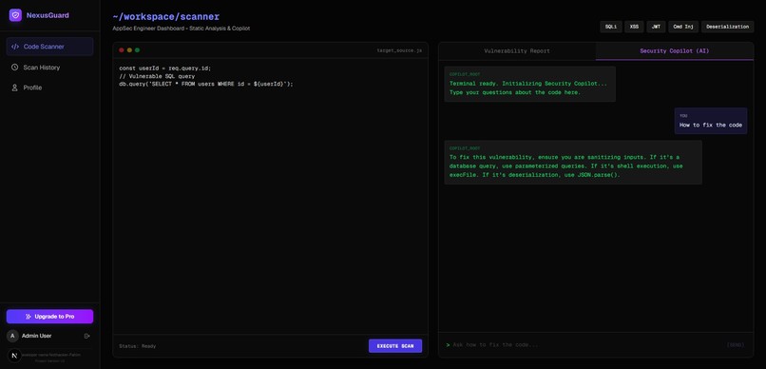The width and height of the screenshot is (766, 369).
Task: Click the clock icon beside Scan History
Action: 14,68
